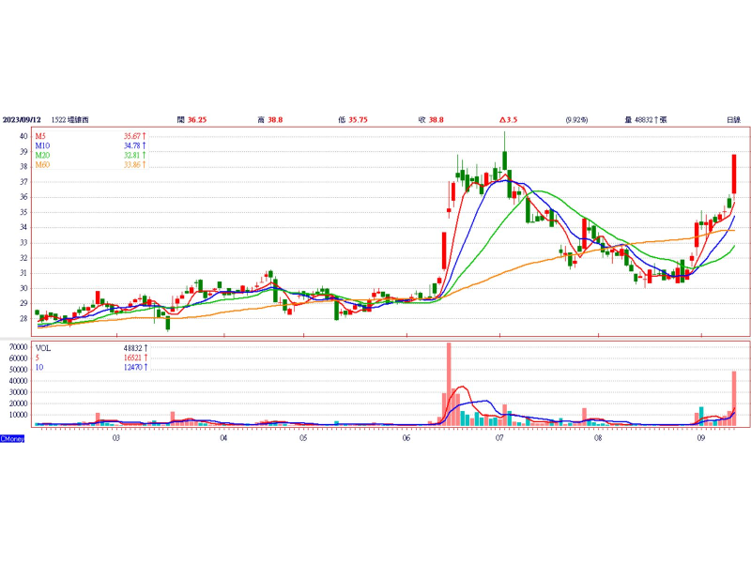This screenshot has height=563, width=751.
Task: Click the M20 moving average legend label
Action: coord(42,156)
